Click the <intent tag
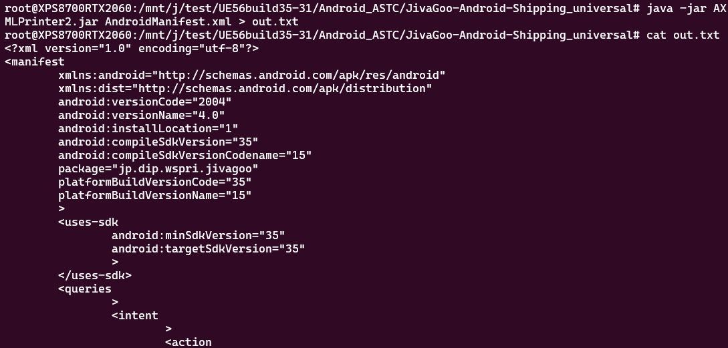The width and height of the screenshot is (728, 348). pyautogui.click(x=134, y=315)
